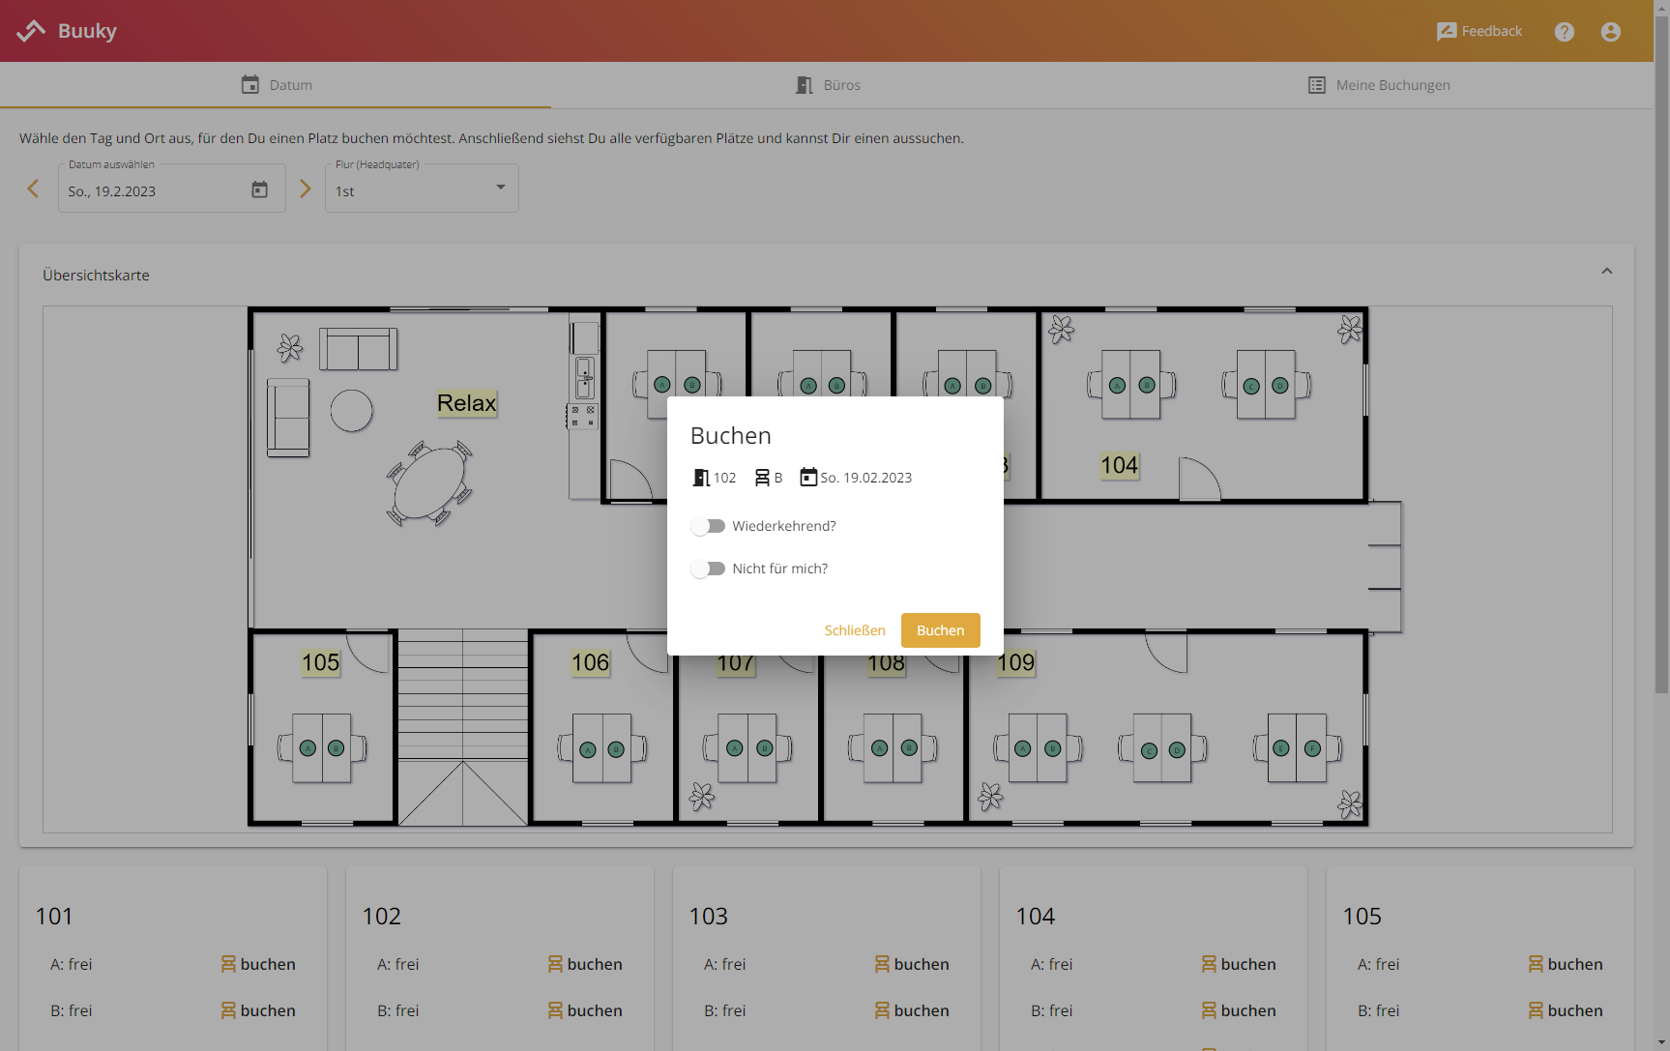Open the user account icon

pyautogui.click(x=1611, y=32)
